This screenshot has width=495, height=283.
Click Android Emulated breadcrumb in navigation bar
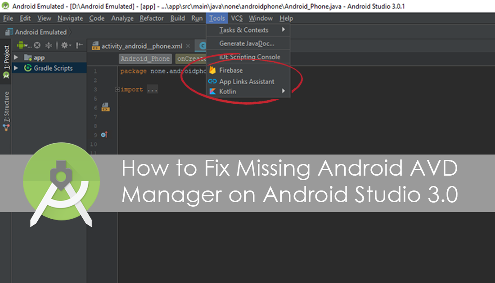40,32
